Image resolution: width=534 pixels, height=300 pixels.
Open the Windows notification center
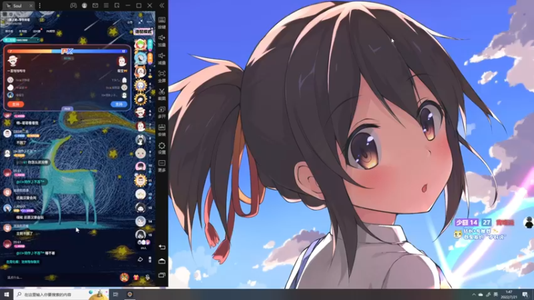point(525,295)
